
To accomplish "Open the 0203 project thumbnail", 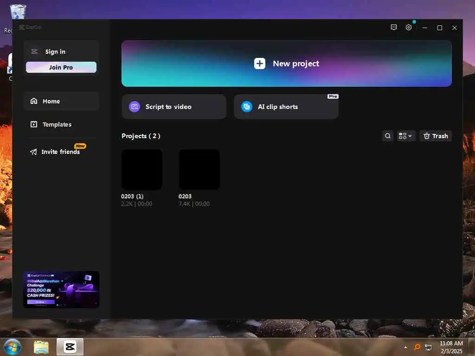I will (199, 170).
